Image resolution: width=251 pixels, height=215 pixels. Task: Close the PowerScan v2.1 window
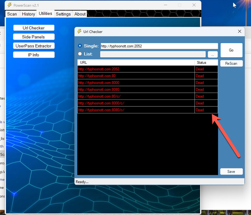click(194, 5)
